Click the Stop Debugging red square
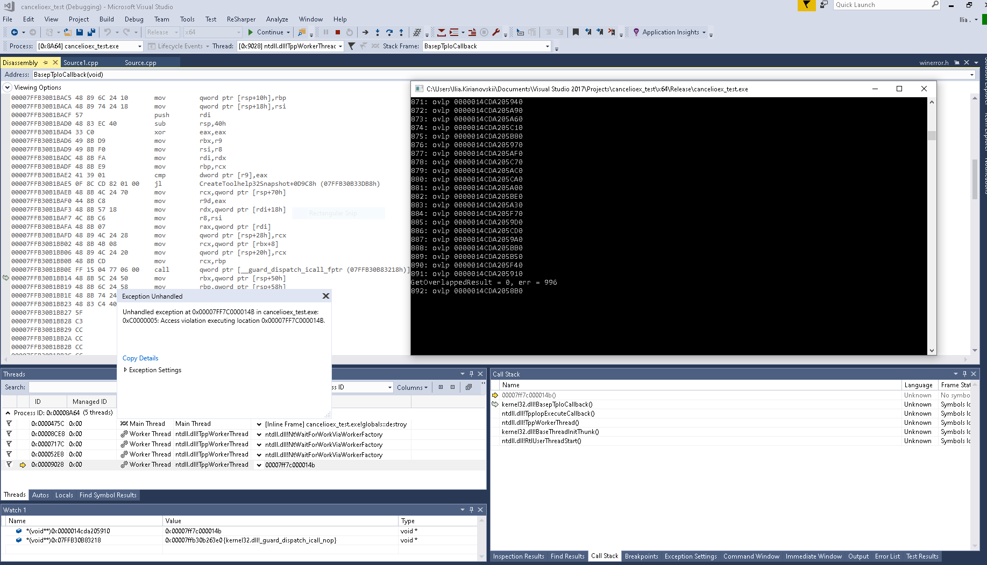The height and width of the screenshot is (565, 987). [338, 32]
